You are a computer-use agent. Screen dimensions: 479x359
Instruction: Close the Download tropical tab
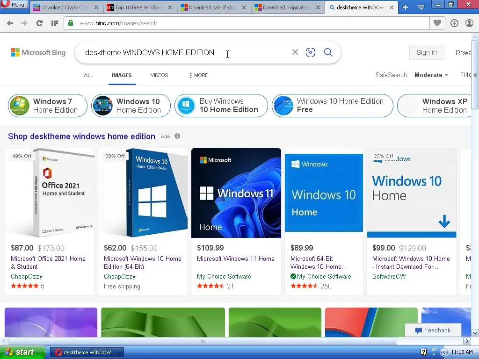tap(318, 7)
